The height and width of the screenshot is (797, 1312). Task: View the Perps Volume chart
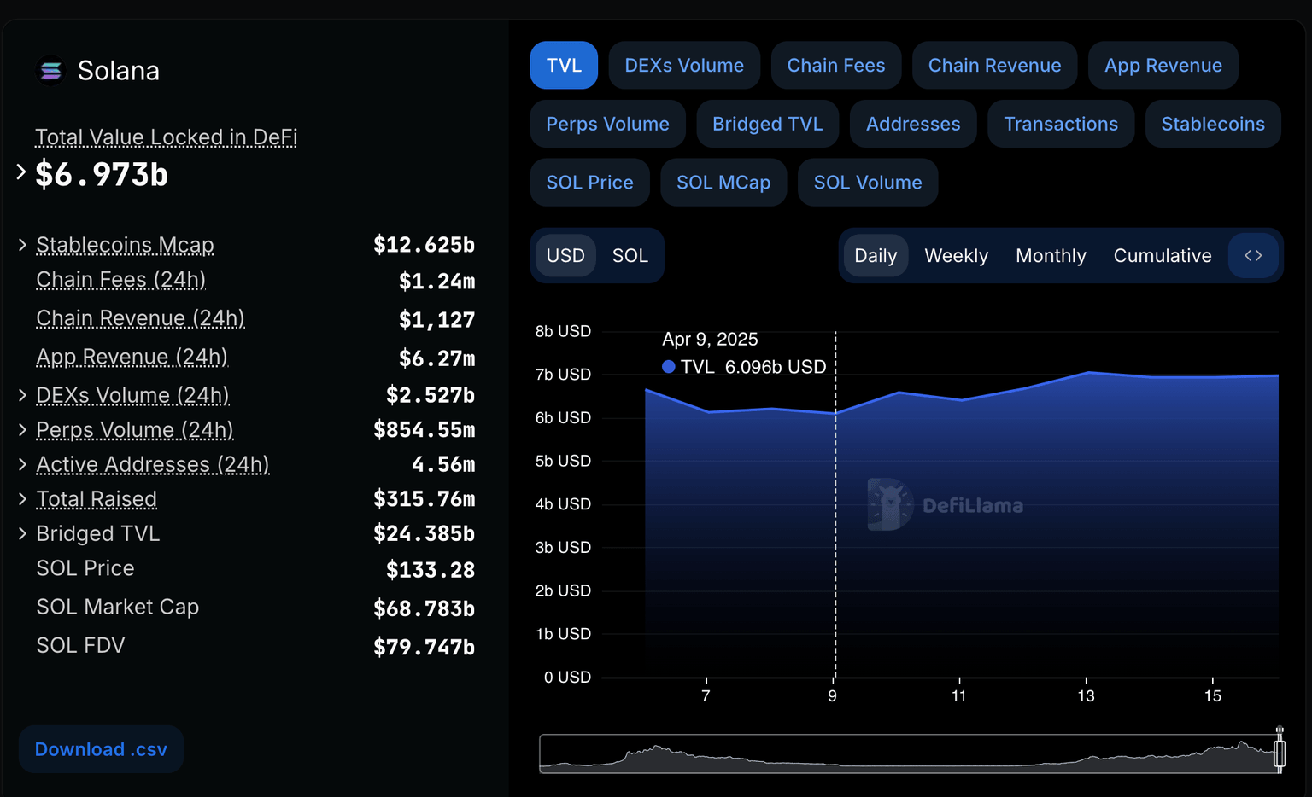(x=607, y=124)
